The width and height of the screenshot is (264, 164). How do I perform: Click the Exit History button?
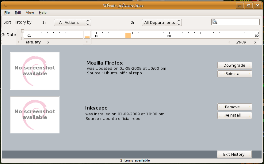pos(234,154)
